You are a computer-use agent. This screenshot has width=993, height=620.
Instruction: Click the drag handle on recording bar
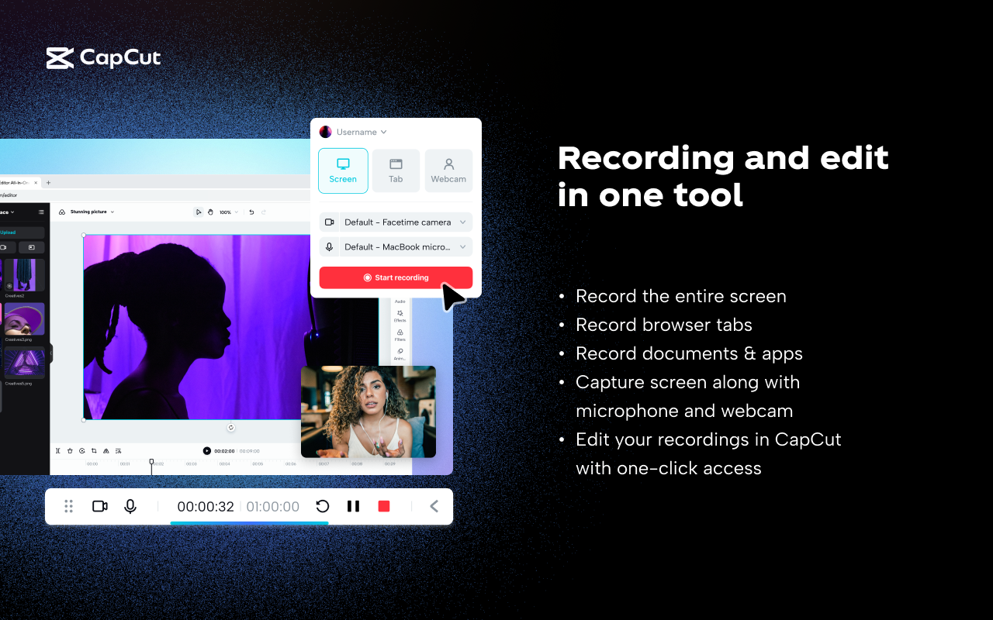click(x=68, y=506)
